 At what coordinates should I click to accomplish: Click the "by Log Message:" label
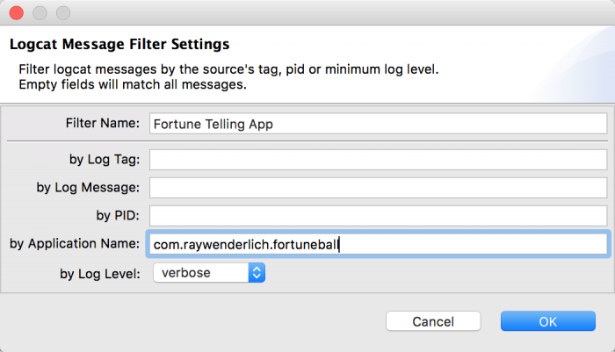tap(88, 187)
